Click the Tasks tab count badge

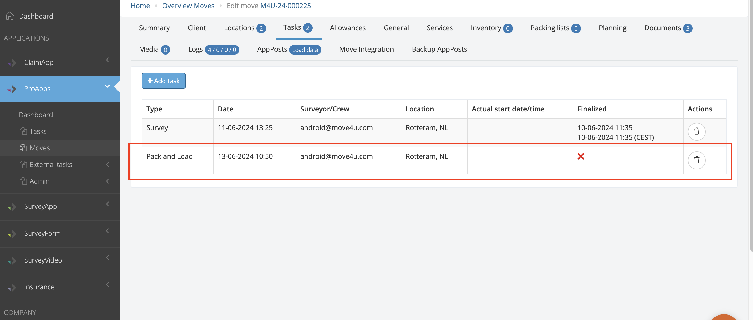(x=307, y=28)
